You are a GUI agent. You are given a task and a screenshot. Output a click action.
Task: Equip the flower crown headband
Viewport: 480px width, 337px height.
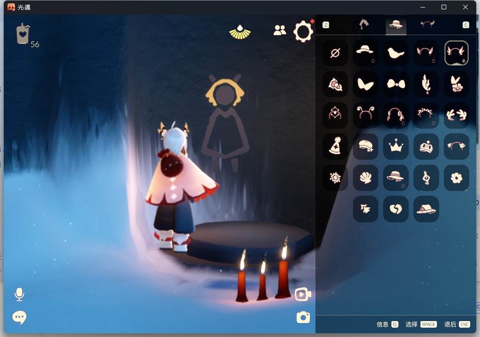[x=426, y=115]
